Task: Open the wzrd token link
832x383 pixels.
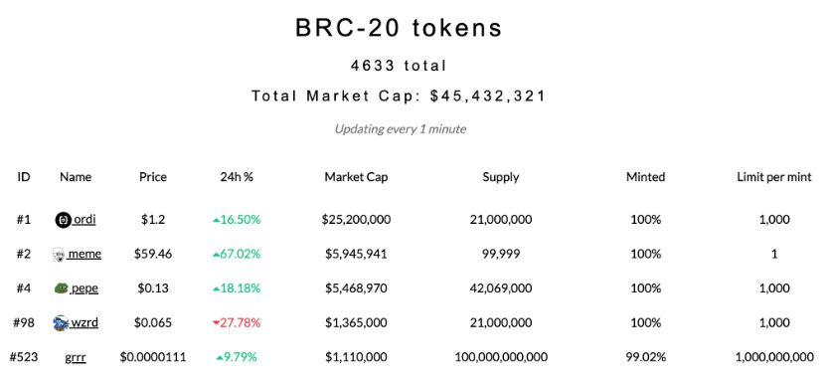Action: [x=83, y=322]
